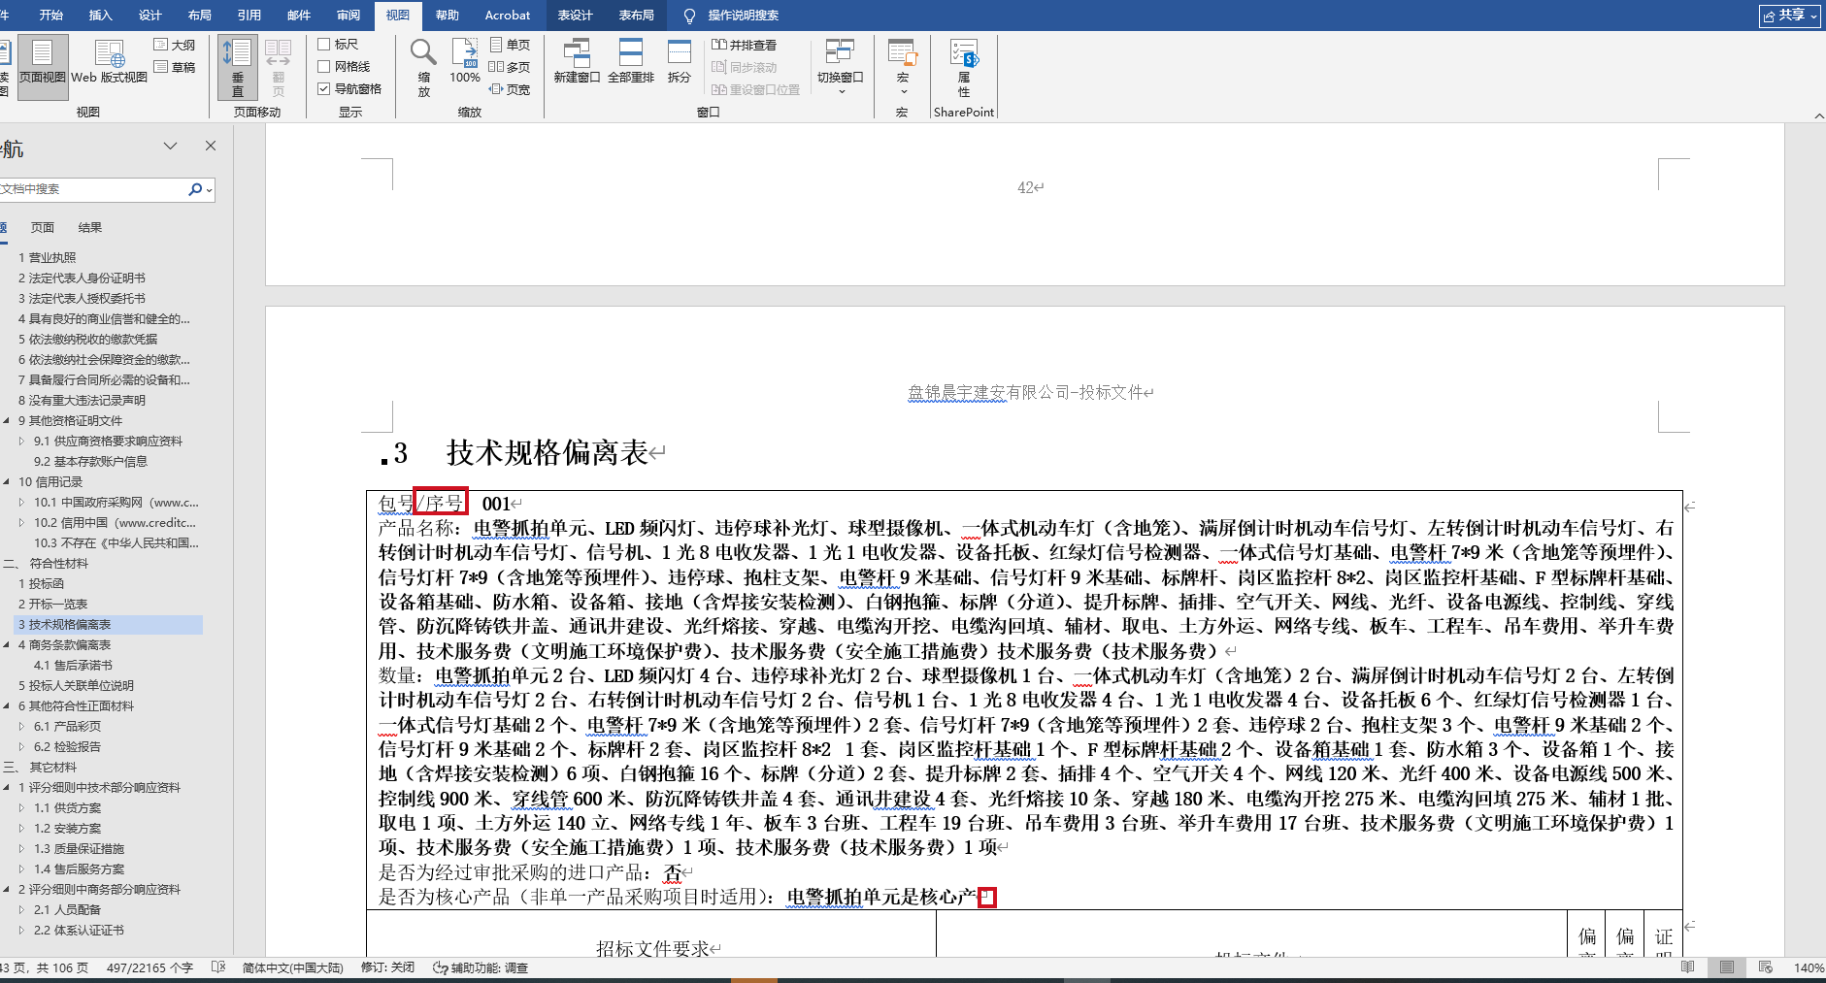
Task: Arrange windows with 全部重排
Action: [x=631, y=61]
